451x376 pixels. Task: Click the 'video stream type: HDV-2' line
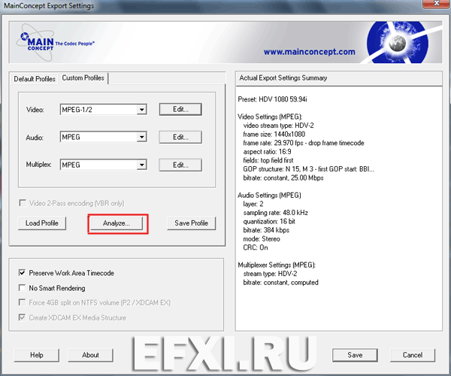pos(278,126)
